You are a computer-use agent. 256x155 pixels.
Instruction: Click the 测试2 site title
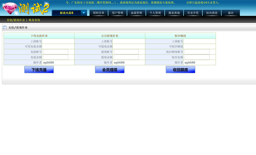(x=34, y=8)
